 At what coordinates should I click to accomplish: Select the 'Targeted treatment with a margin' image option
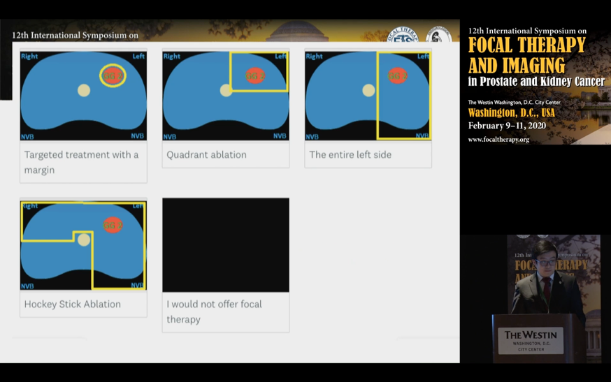tap(83, 96)
